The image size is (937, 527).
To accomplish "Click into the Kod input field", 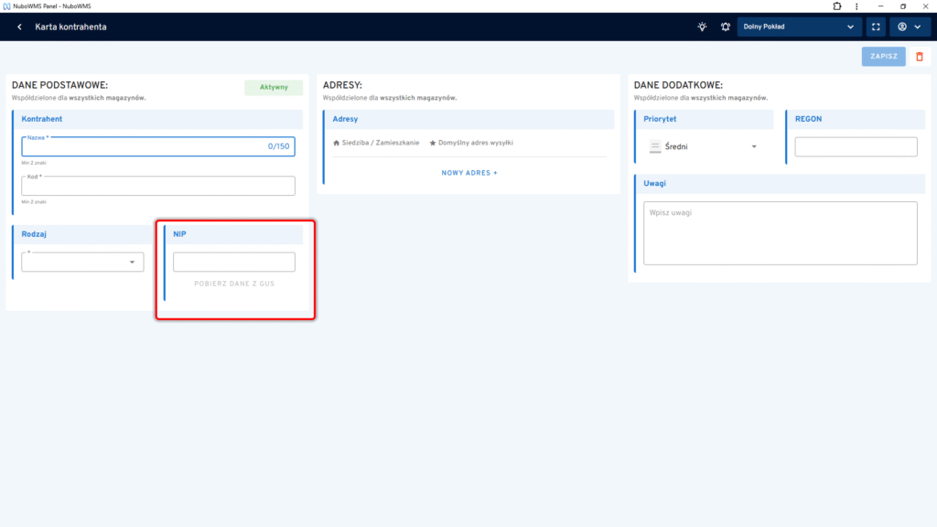I will (x=158, y=186).
